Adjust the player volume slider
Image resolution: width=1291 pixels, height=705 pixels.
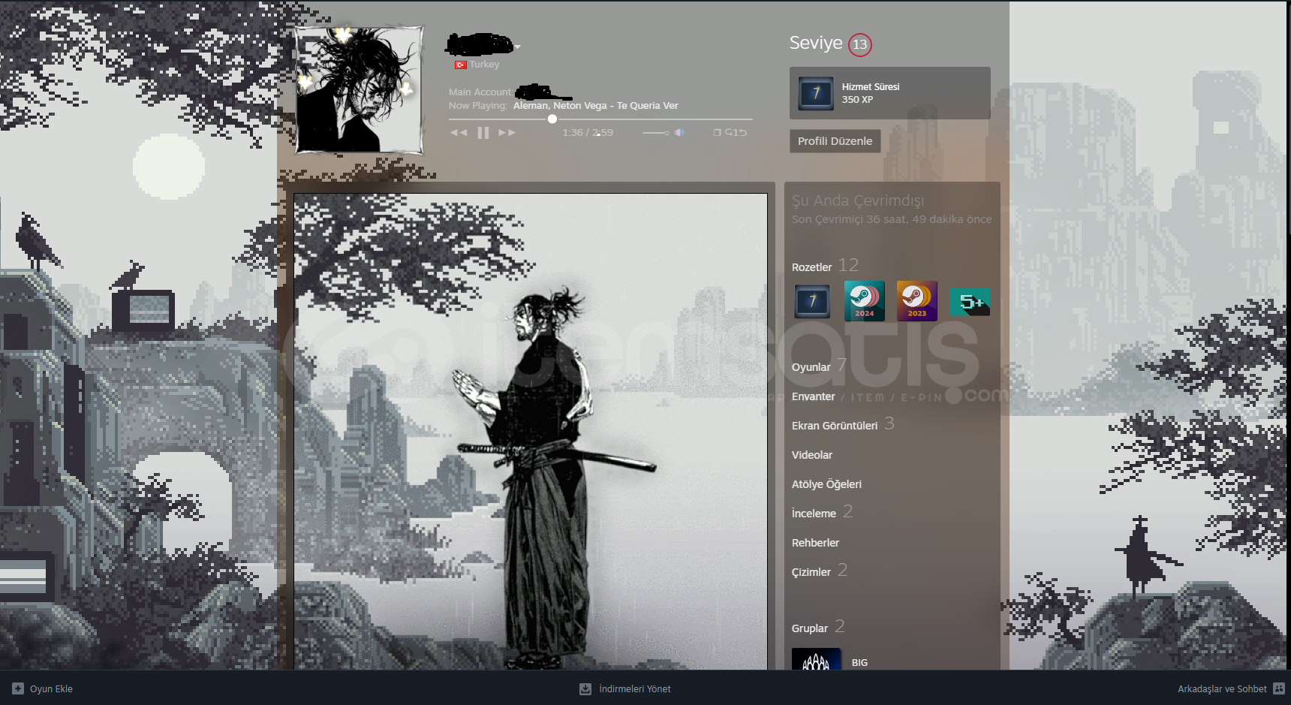tap(656, 133)
